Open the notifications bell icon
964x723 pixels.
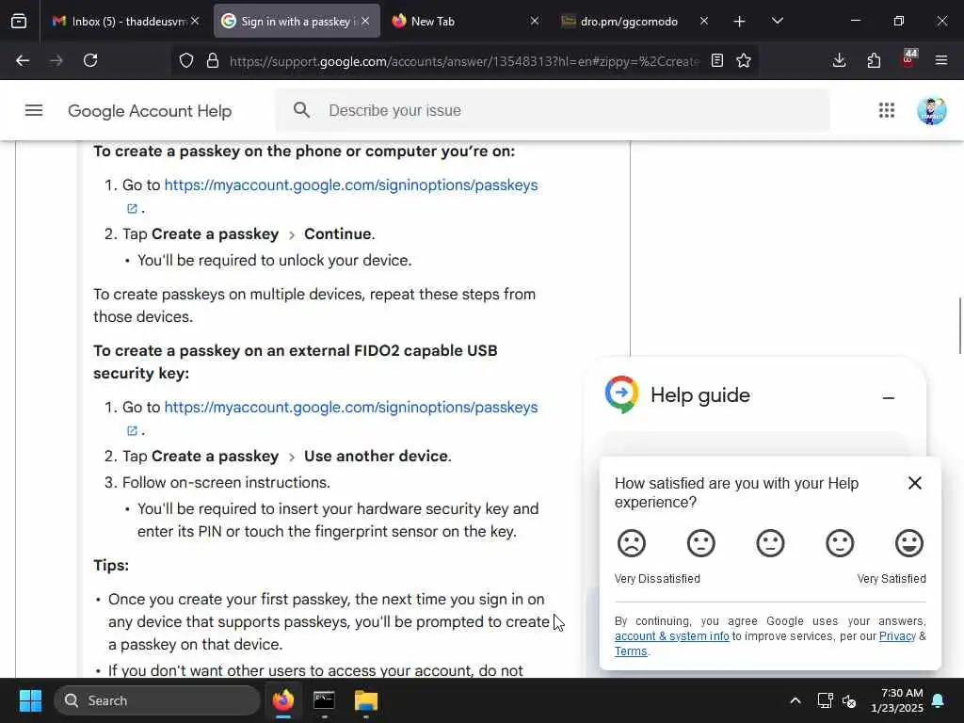[939, 700]
